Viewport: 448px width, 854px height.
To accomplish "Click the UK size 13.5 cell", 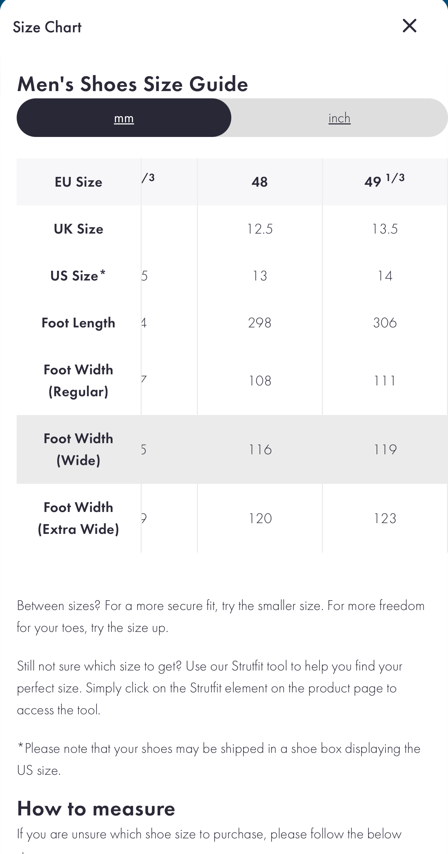I will [x=385, y=229].
